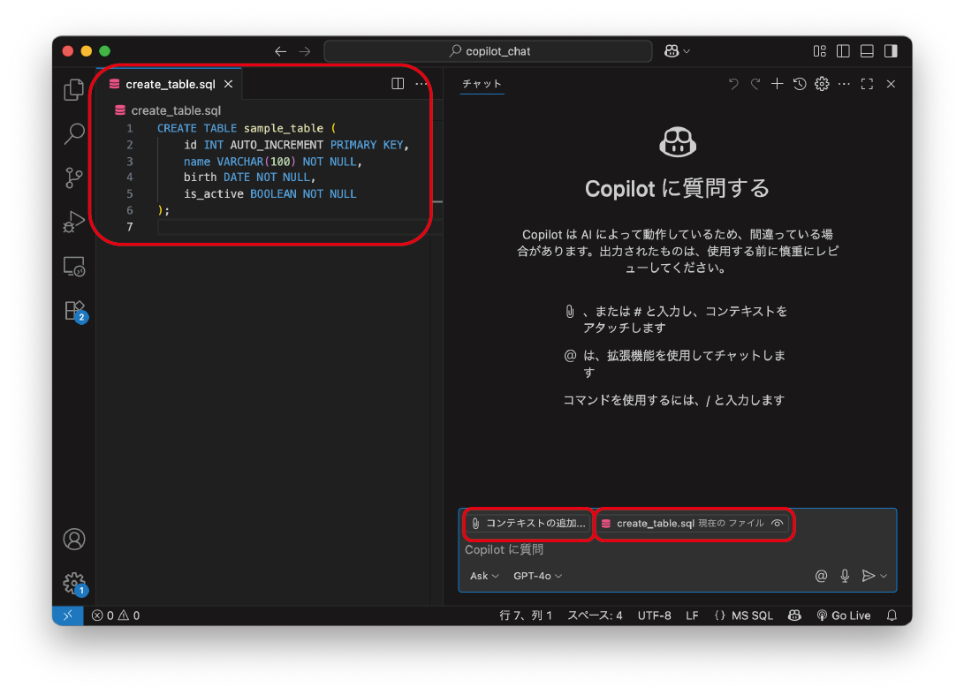Image resolution: width=964 pixels, height=695 pixels.
Task: Click the create_table.sql breadcrumb
Action: (x=168, y=110)
